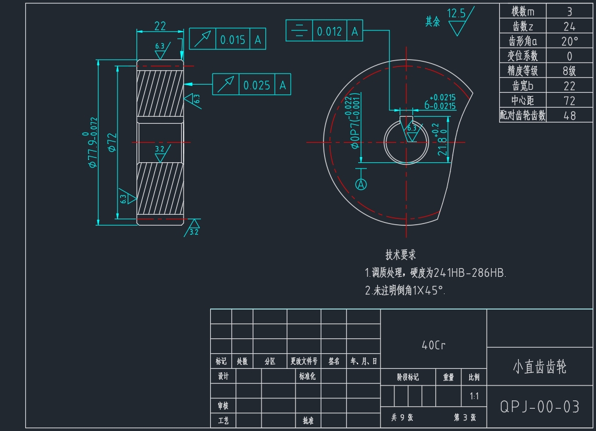Click the 审核 title block cell
Screen dimensions: 596x431
[x=223, y=406]
